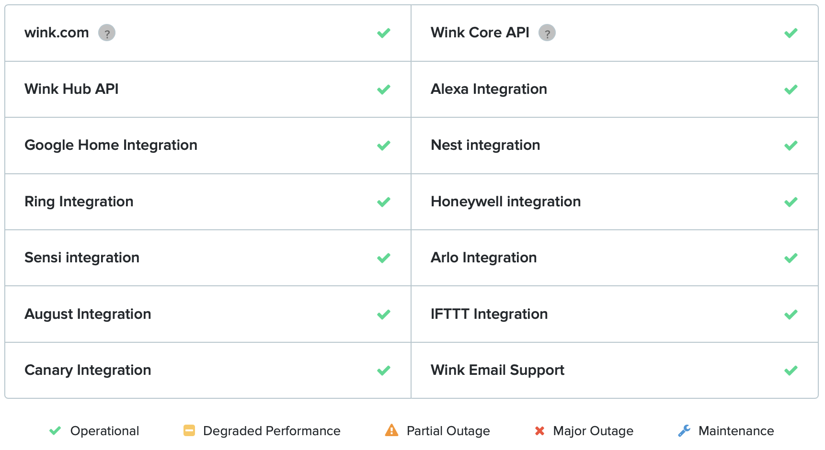Click the Sensi integration row text

pos(82,258)
